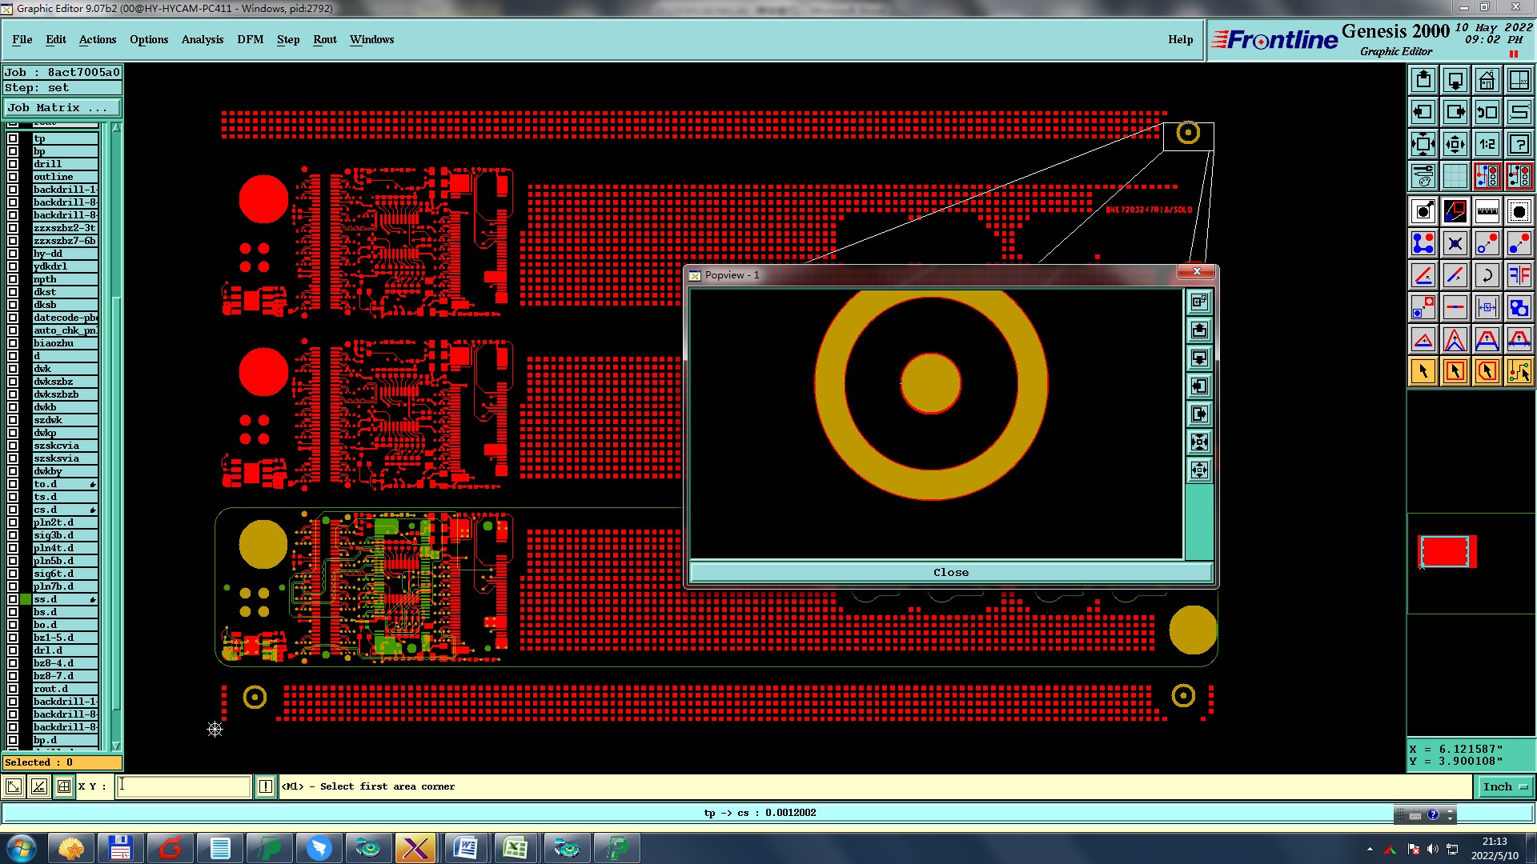Click the red overview thumbnail

[1446, 552]
